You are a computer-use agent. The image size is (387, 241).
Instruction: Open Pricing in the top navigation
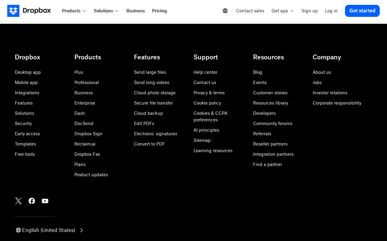point(159,11)
